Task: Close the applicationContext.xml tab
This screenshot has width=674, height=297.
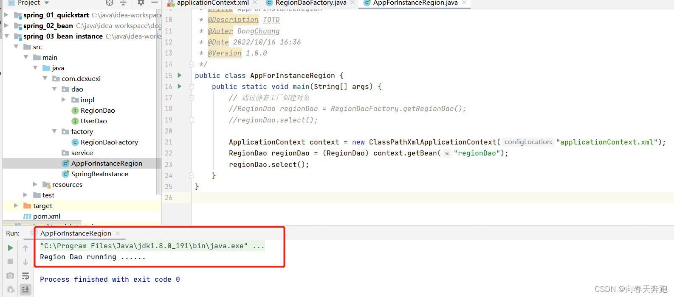Action: point(255,3)
